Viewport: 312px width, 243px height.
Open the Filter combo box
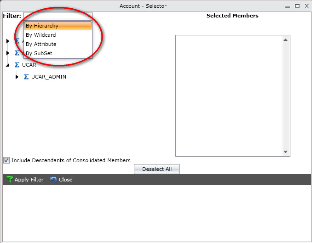(58, 16)
